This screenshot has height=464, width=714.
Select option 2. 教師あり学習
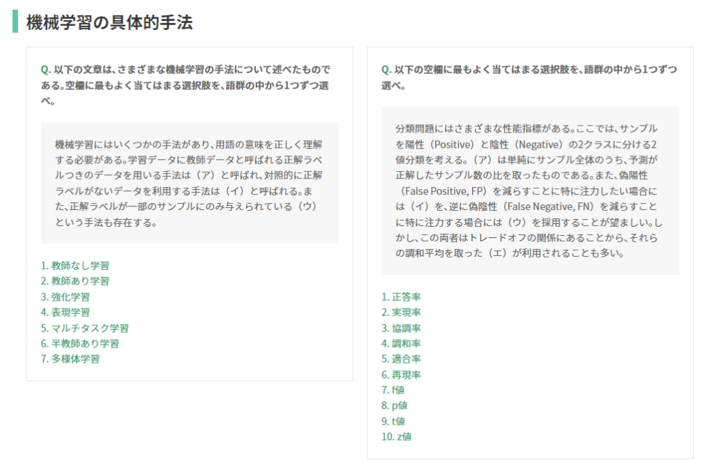(x=75, y=280)
